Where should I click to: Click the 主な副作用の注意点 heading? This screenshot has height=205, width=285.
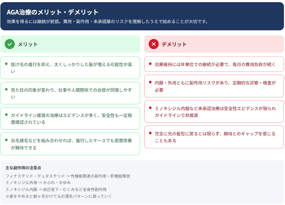click(x=23, y=168)
